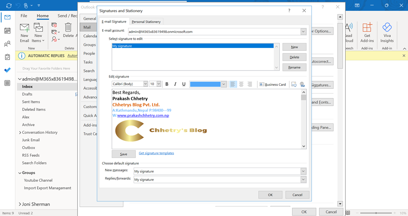
Task: Click the signature editor scroll down arrow
Action: (304, 146)
